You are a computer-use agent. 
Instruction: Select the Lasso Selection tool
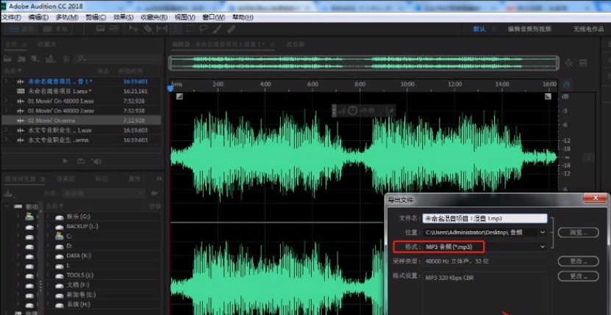point(204,29)
